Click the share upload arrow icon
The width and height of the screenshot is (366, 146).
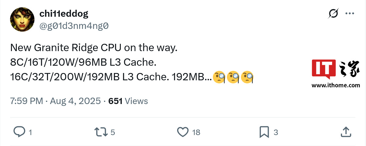pyautogui.click(x=345, y=132)
